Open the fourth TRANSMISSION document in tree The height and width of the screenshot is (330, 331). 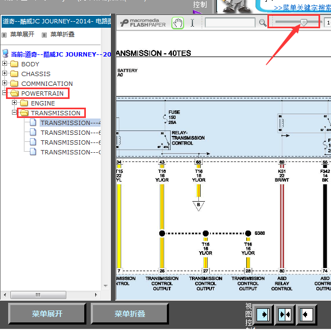(x=70, y=152)
